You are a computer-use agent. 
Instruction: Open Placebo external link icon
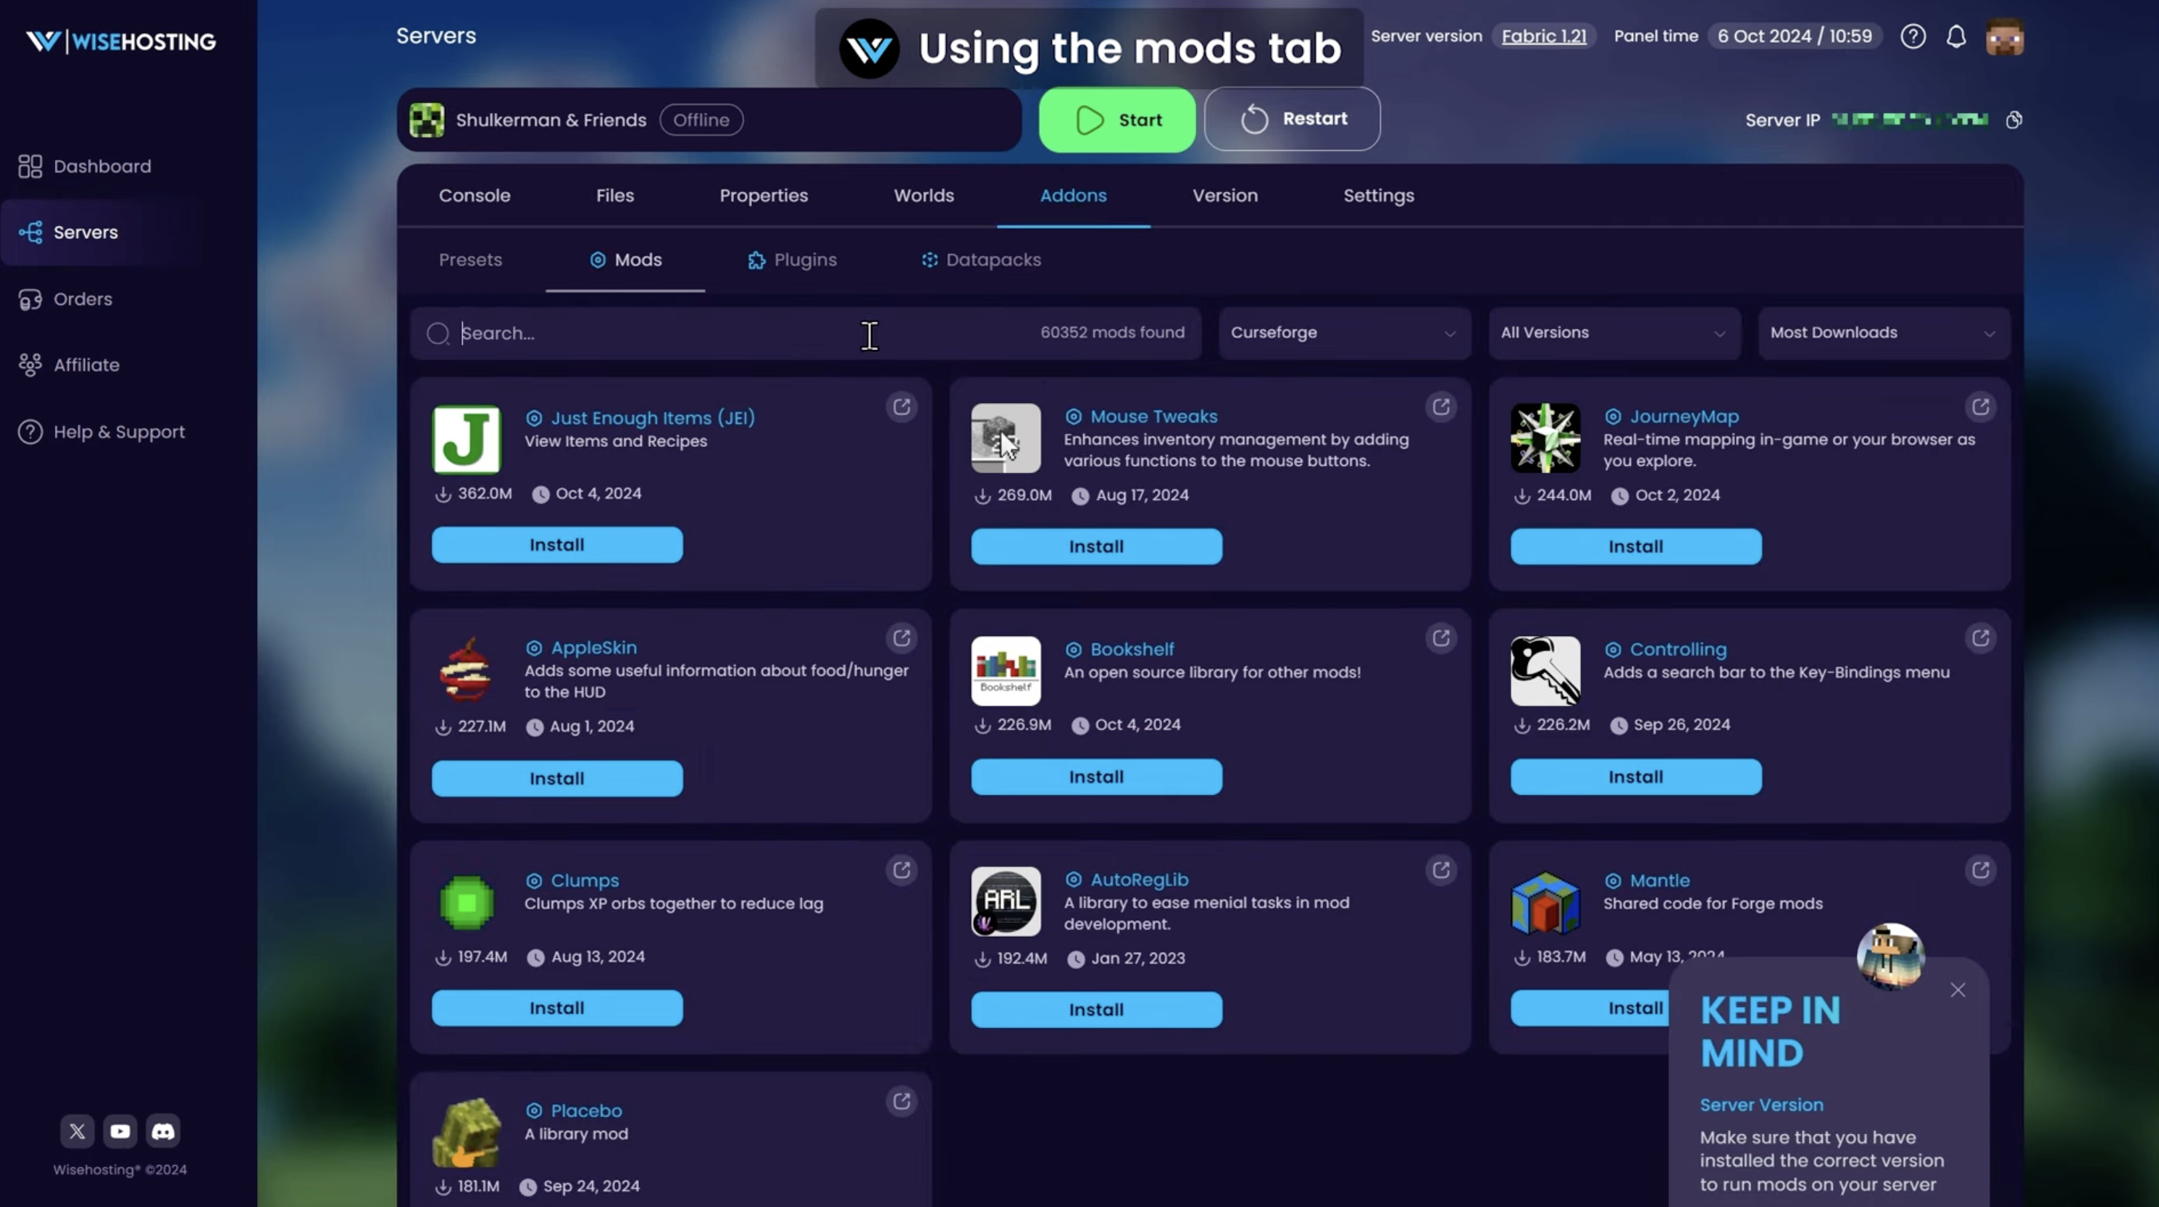902,1100
